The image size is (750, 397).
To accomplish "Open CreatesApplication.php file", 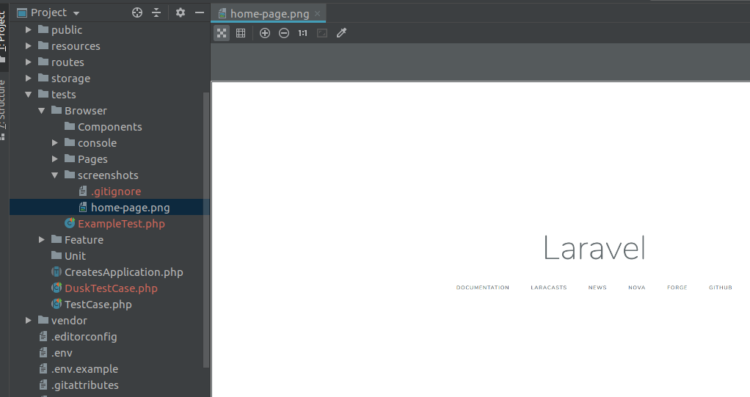I will click(123, 272).
